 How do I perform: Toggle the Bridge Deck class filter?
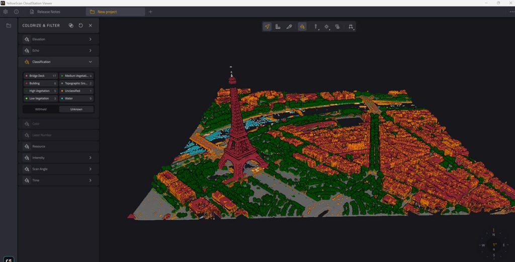point(40,76)
